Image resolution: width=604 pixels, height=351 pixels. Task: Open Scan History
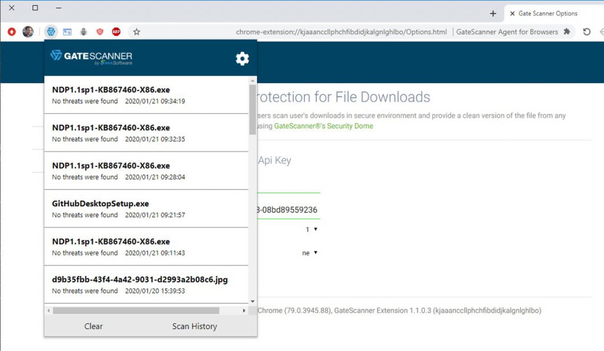(195, 326)
